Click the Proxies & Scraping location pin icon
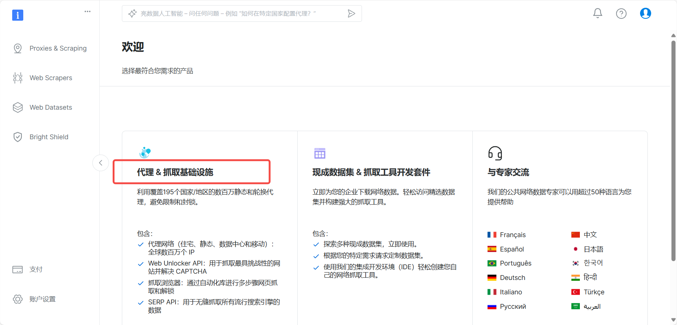Screen dimensions: 677x325 click(x=18, y=48)
